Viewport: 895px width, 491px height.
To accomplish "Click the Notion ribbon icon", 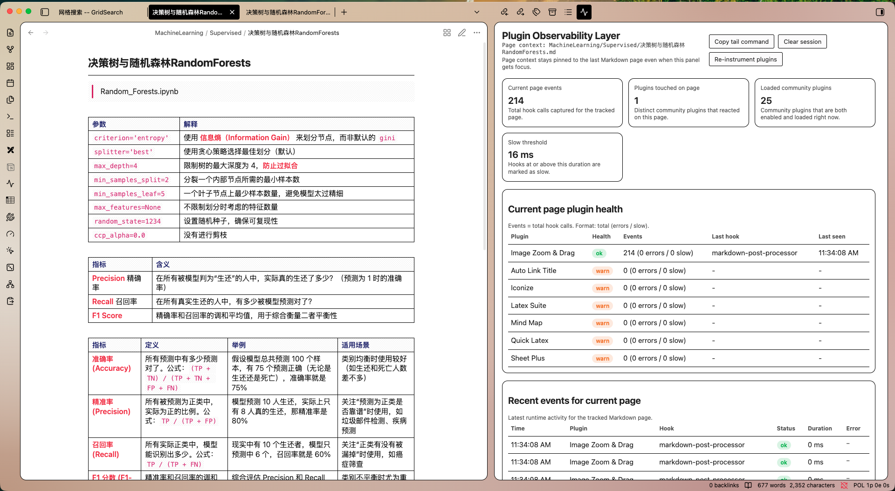I will tap(10, 167).
